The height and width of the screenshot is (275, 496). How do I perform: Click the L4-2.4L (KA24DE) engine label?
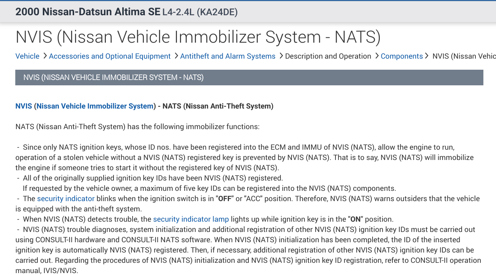coord(200,12)
